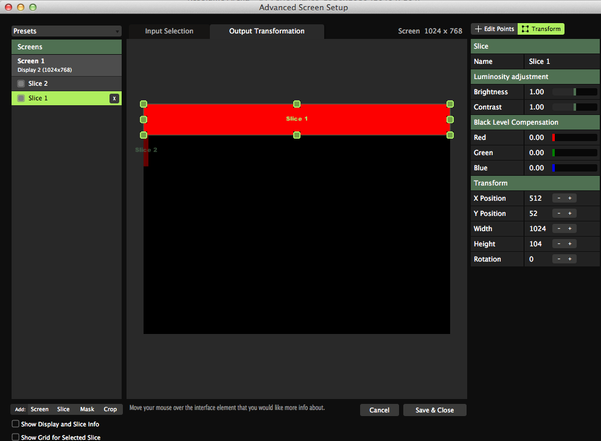Enable Show Display and Slice Info
601x441 pixels.
pos(16,424)
